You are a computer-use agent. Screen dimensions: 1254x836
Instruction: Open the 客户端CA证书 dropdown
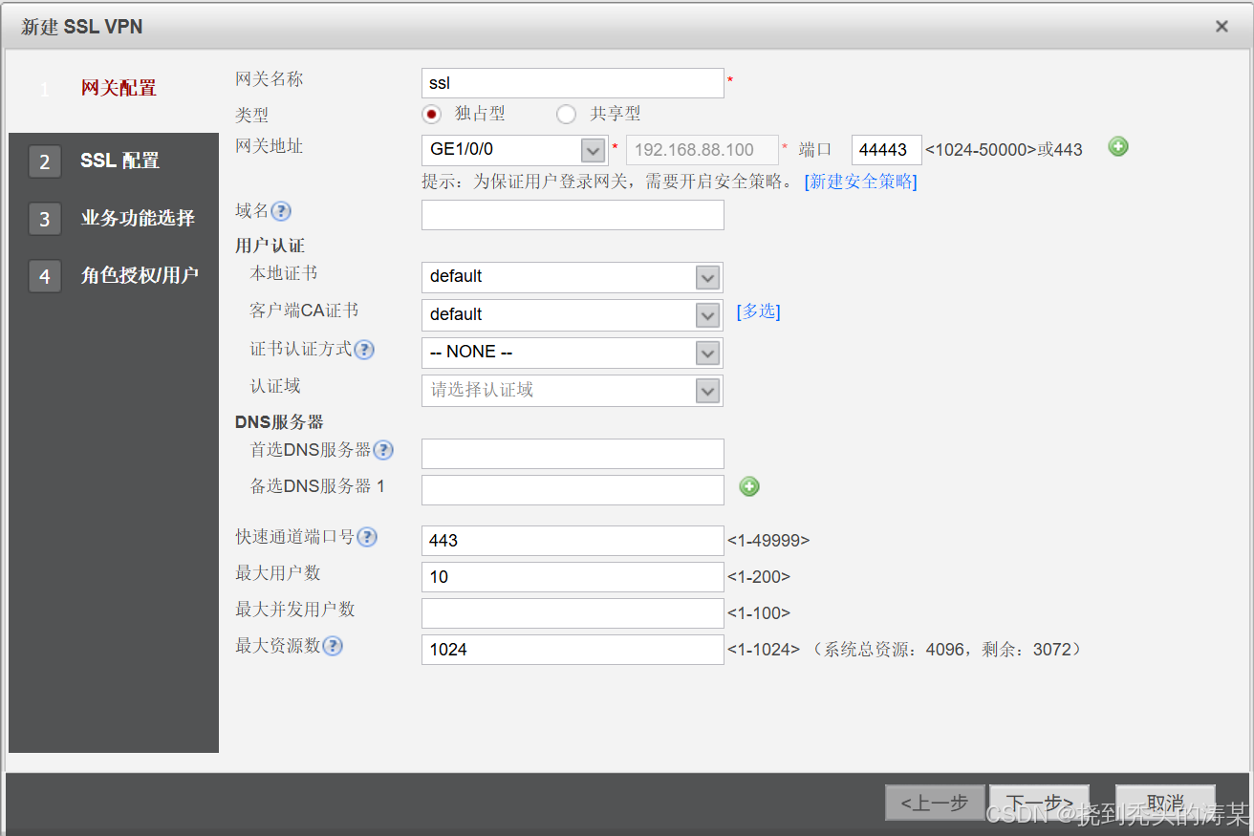click(x=707, y=315)
